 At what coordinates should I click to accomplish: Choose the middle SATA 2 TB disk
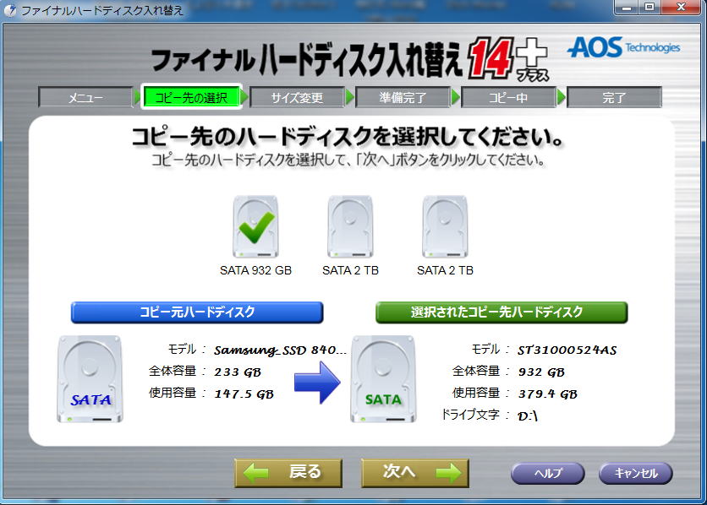tap(350, 226)
